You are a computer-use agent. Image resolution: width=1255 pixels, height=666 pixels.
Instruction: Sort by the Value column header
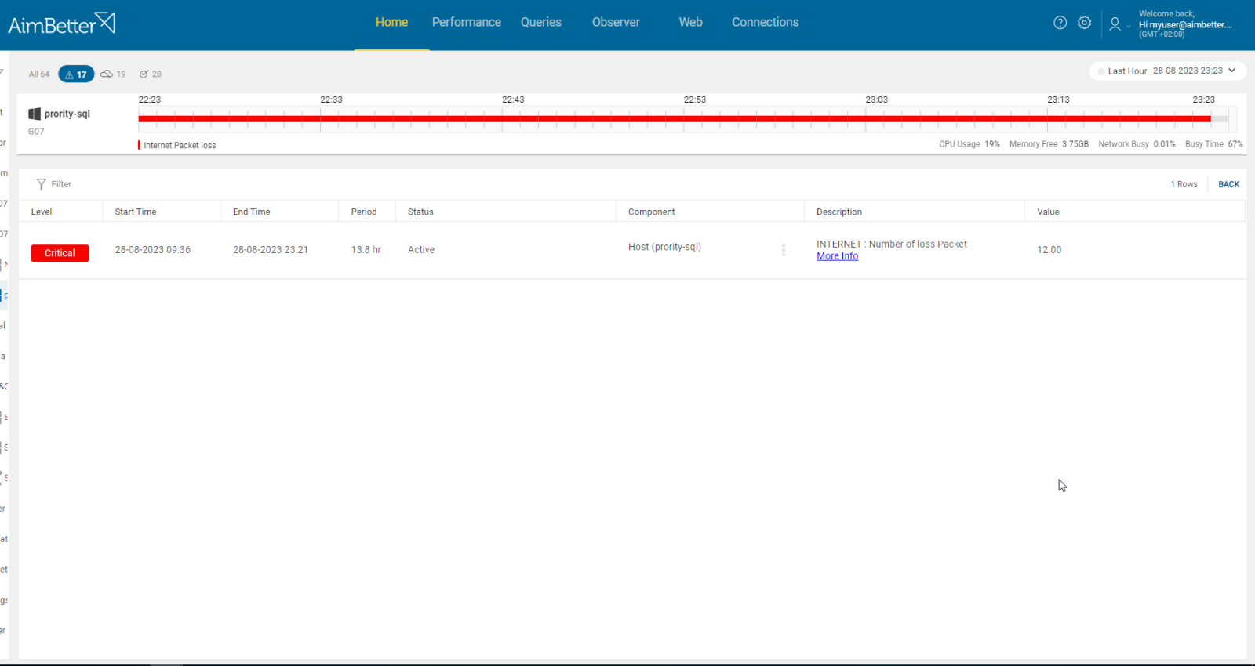[x=1048, y=212]
